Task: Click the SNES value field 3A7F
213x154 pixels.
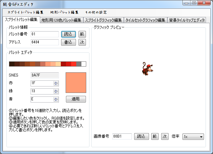Action: 45,75
